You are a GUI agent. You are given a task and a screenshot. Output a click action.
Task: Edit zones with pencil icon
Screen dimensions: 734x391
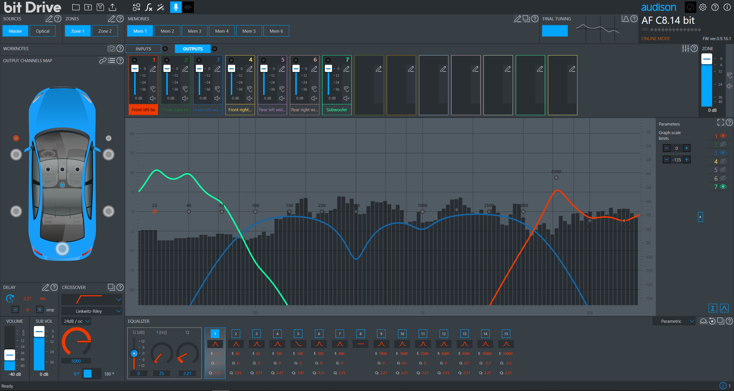point(112,19)
